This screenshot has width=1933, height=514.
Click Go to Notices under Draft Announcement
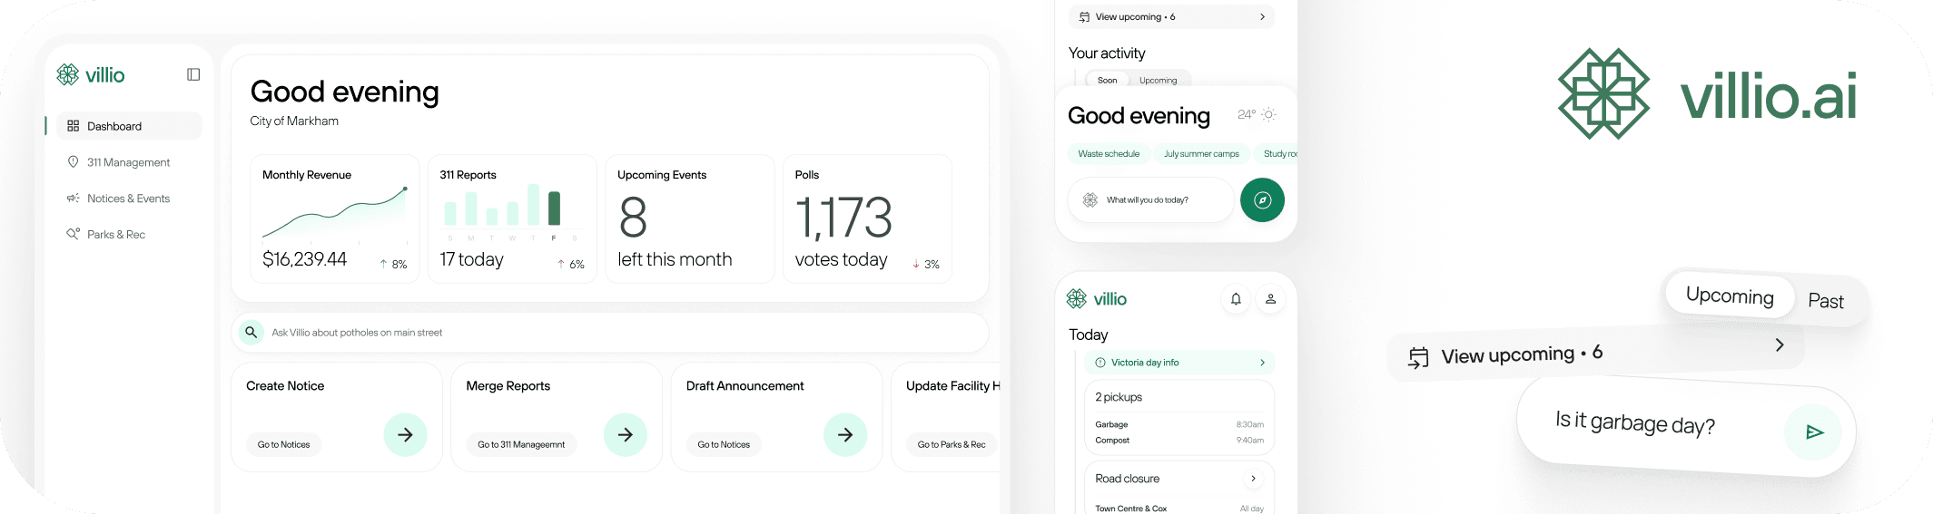click(724, 444)
